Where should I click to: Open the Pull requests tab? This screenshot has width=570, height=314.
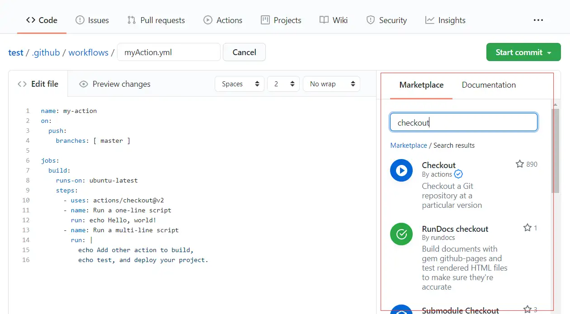coord(156,20)
